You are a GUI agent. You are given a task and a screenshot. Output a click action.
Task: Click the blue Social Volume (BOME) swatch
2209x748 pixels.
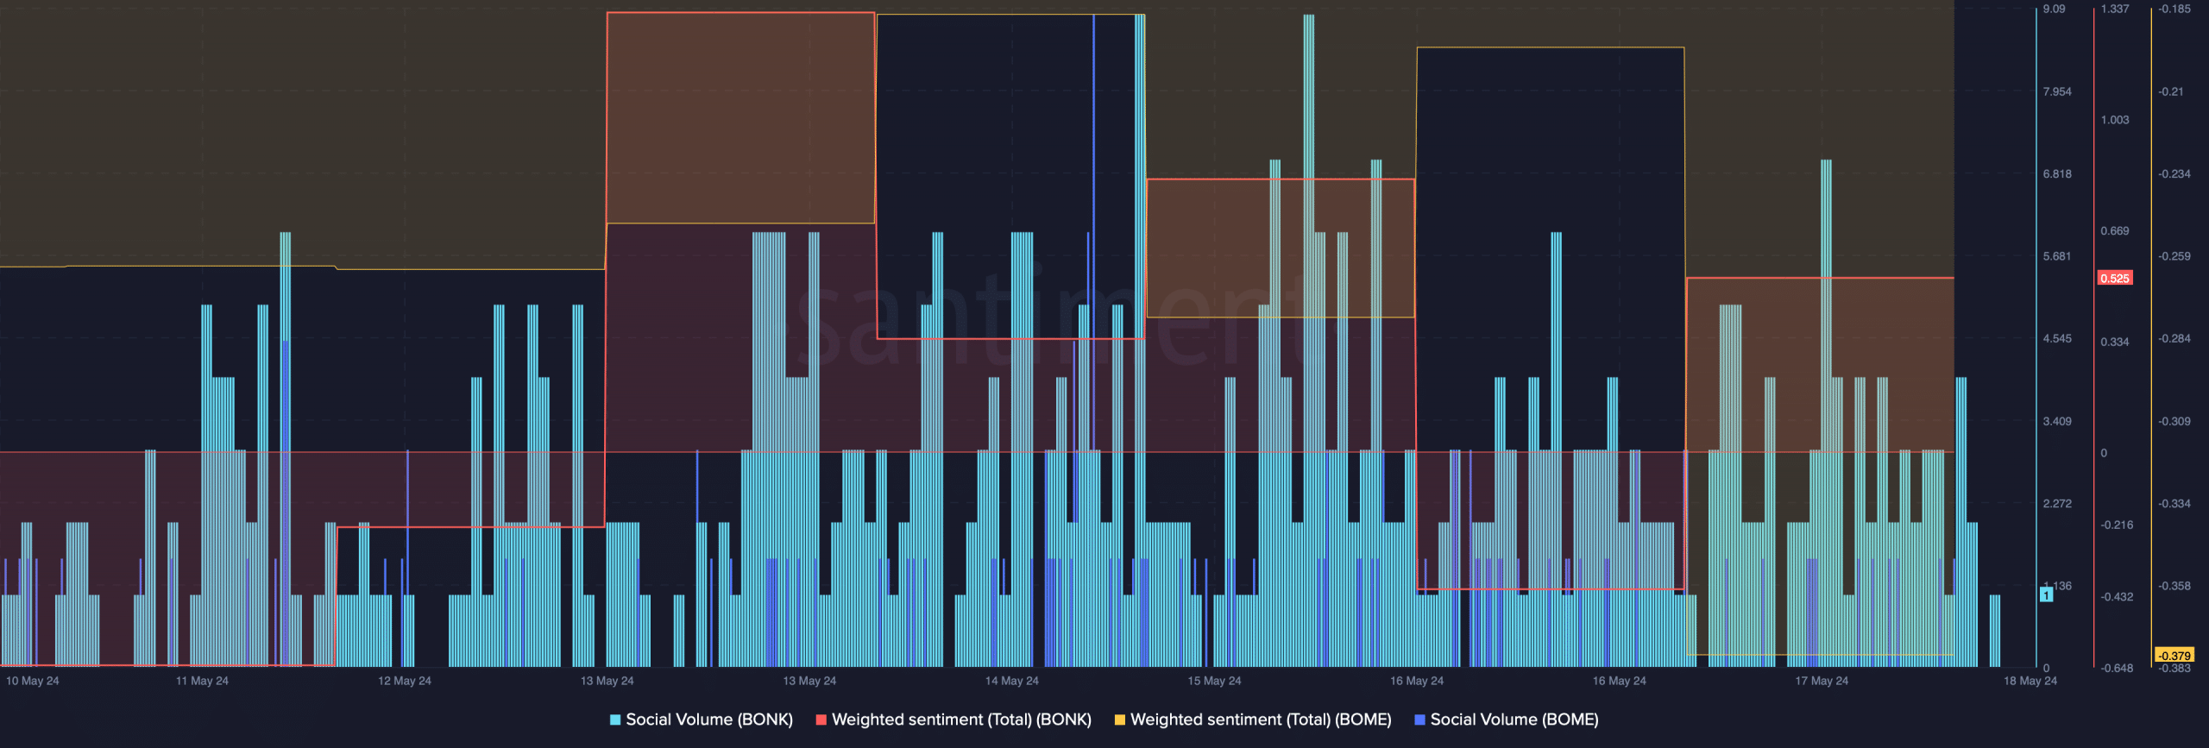pyautogui.click(x=1420, y=720)
